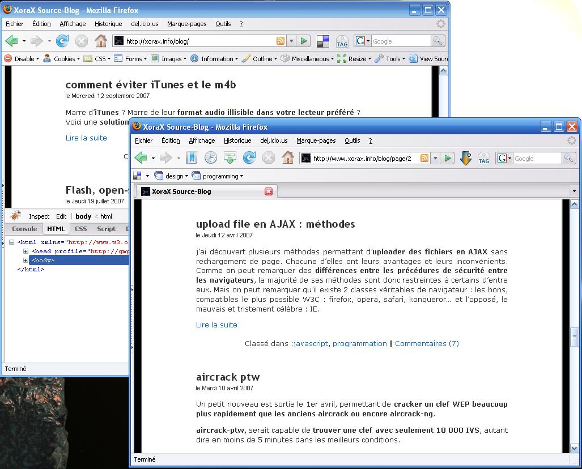Click del.icio.us TAG button in front window
Screen dimensions: 582x469
coord(483,159)
